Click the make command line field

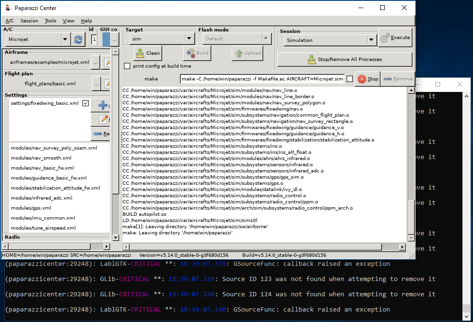tap(262, 79)
